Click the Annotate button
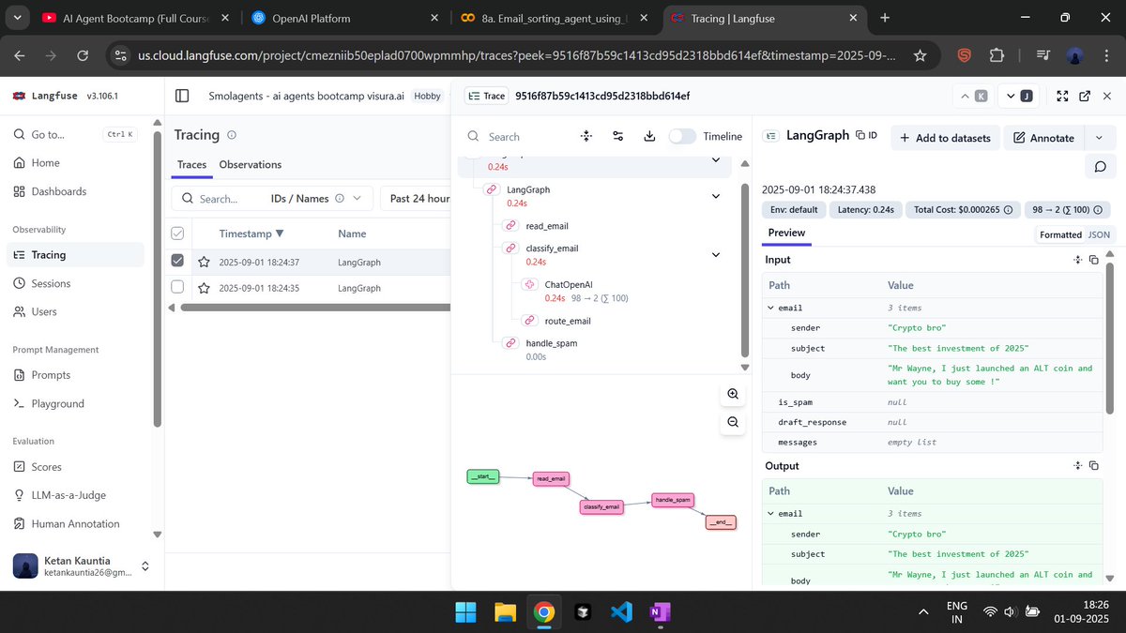The height and width of the screenshot is (633, 1126). click(x=1042, y=138)
